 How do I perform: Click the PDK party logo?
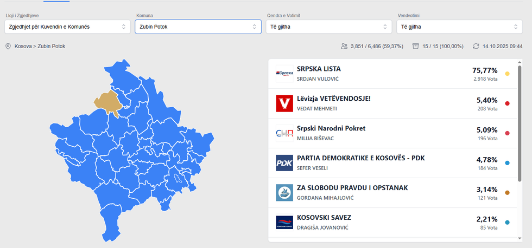click(284, 163)
